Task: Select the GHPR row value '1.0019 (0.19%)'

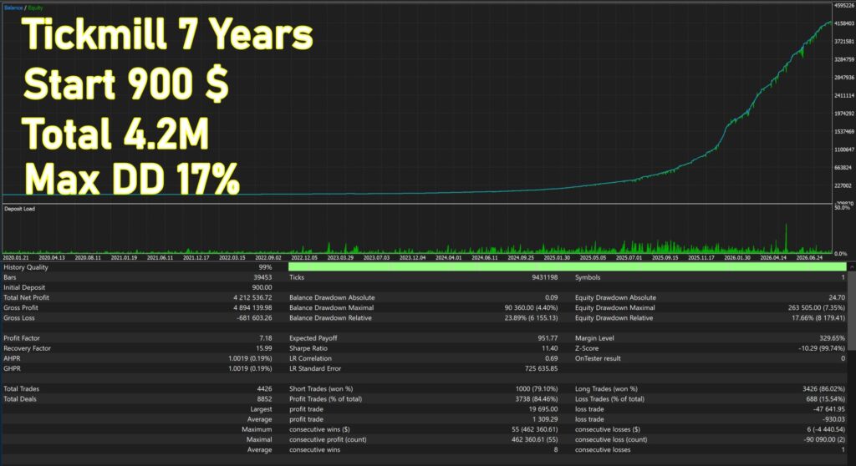Action: 250,369
